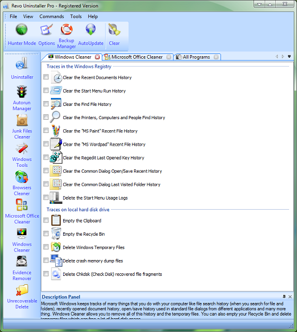Screen dimensions: 297x332
Task: Open the View menu
Action: tap(28, 16)
